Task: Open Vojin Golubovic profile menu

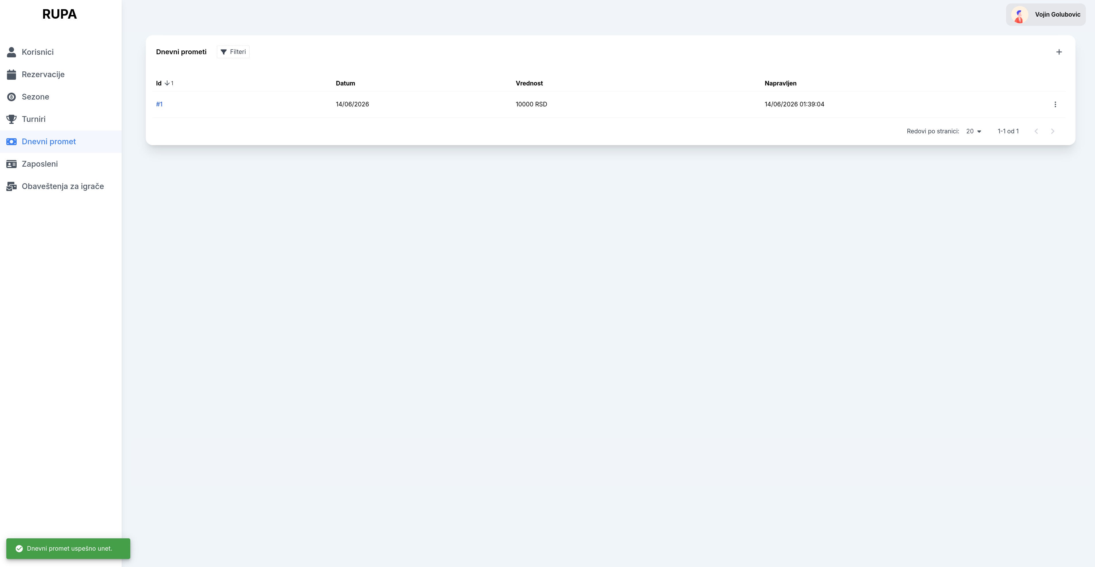Action: click(1046, 14)
